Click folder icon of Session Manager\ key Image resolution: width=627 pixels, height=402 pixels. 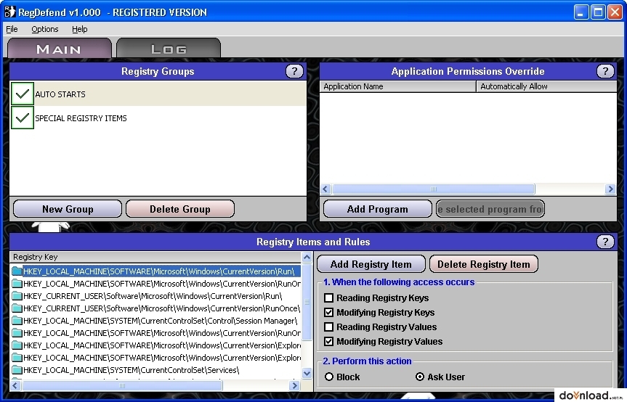[17, 321]
